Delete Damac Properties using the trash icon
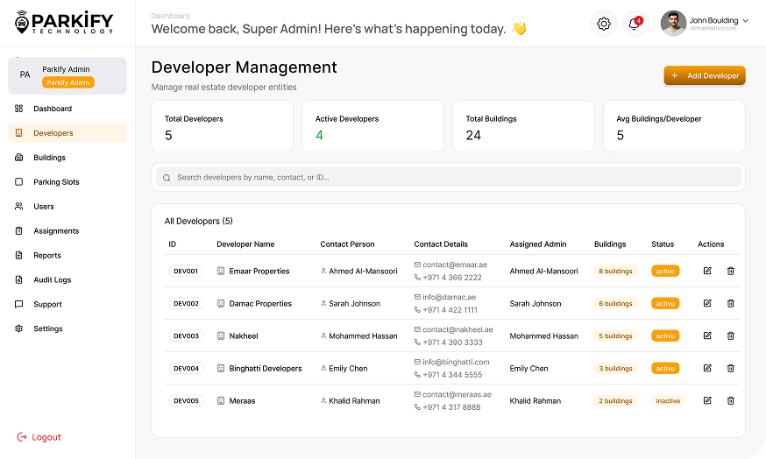Image resolution: width=766 pixels, height=459 pixels. coord(730,303)
